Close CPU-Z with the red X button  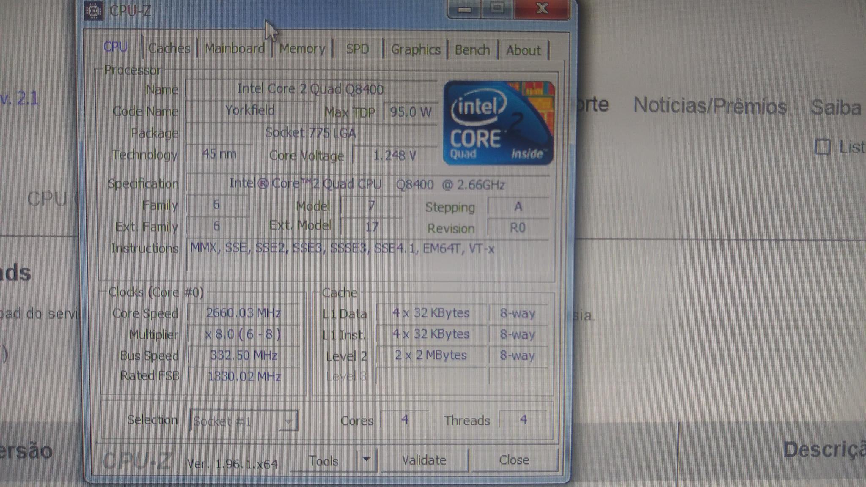[542, 8]
